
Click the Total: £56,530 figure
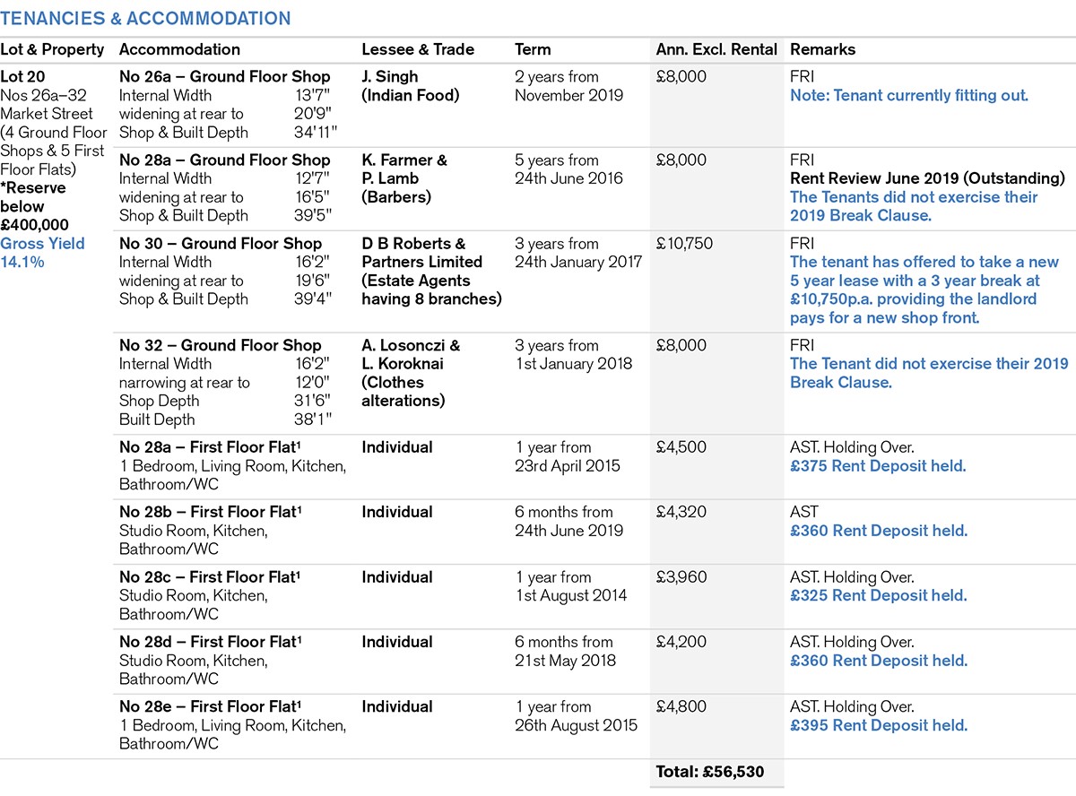709,772
